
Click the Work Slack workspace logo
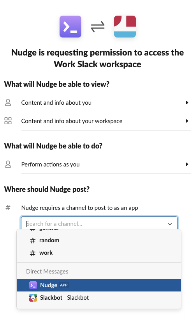(x=125, y=27)
